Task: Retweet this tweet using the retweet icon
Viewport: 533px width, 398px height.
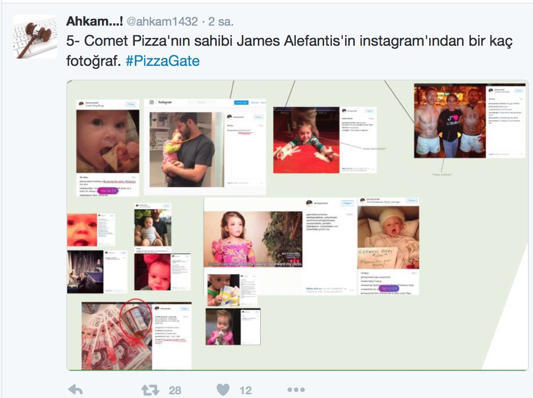Action: click(150, 390)
